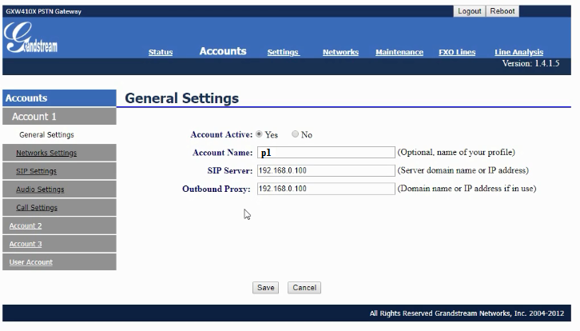The width and height of the screenshot is (580, 331).
Task: Click the Logout button
Action: click(x=469, y=11)
